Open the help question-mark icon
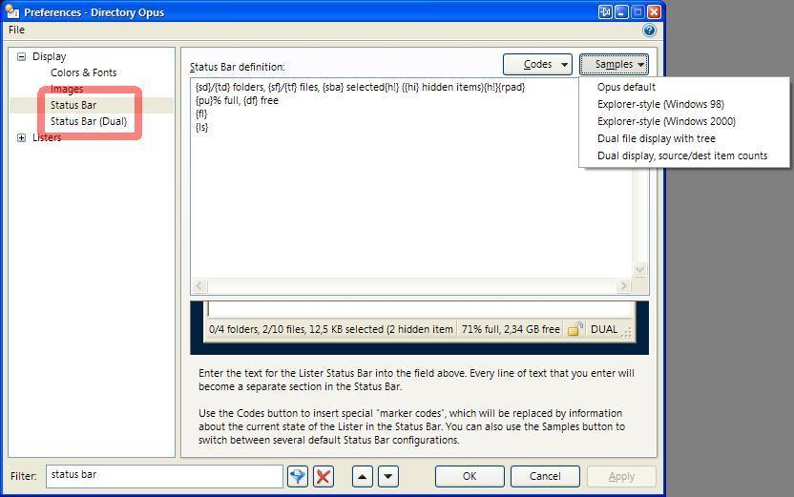 click(649, 31)
